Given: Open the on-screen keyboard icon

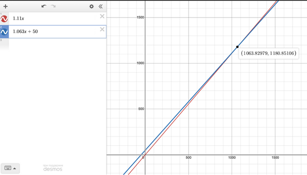Looking at the screenshot, I should coord(8,168).
